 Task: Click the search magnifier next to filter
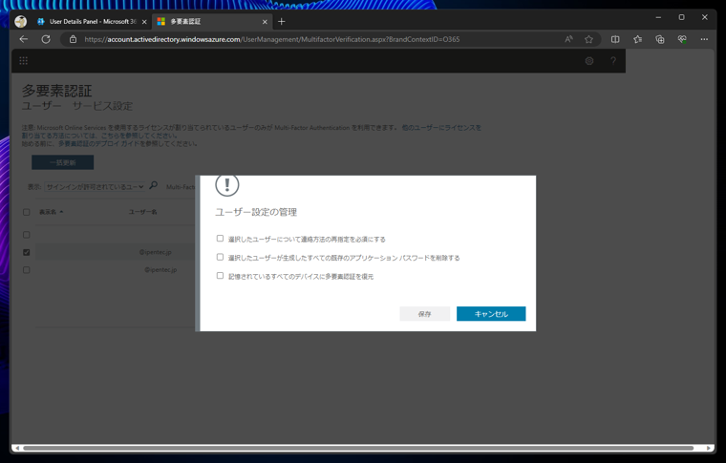[x=154, y=185]
